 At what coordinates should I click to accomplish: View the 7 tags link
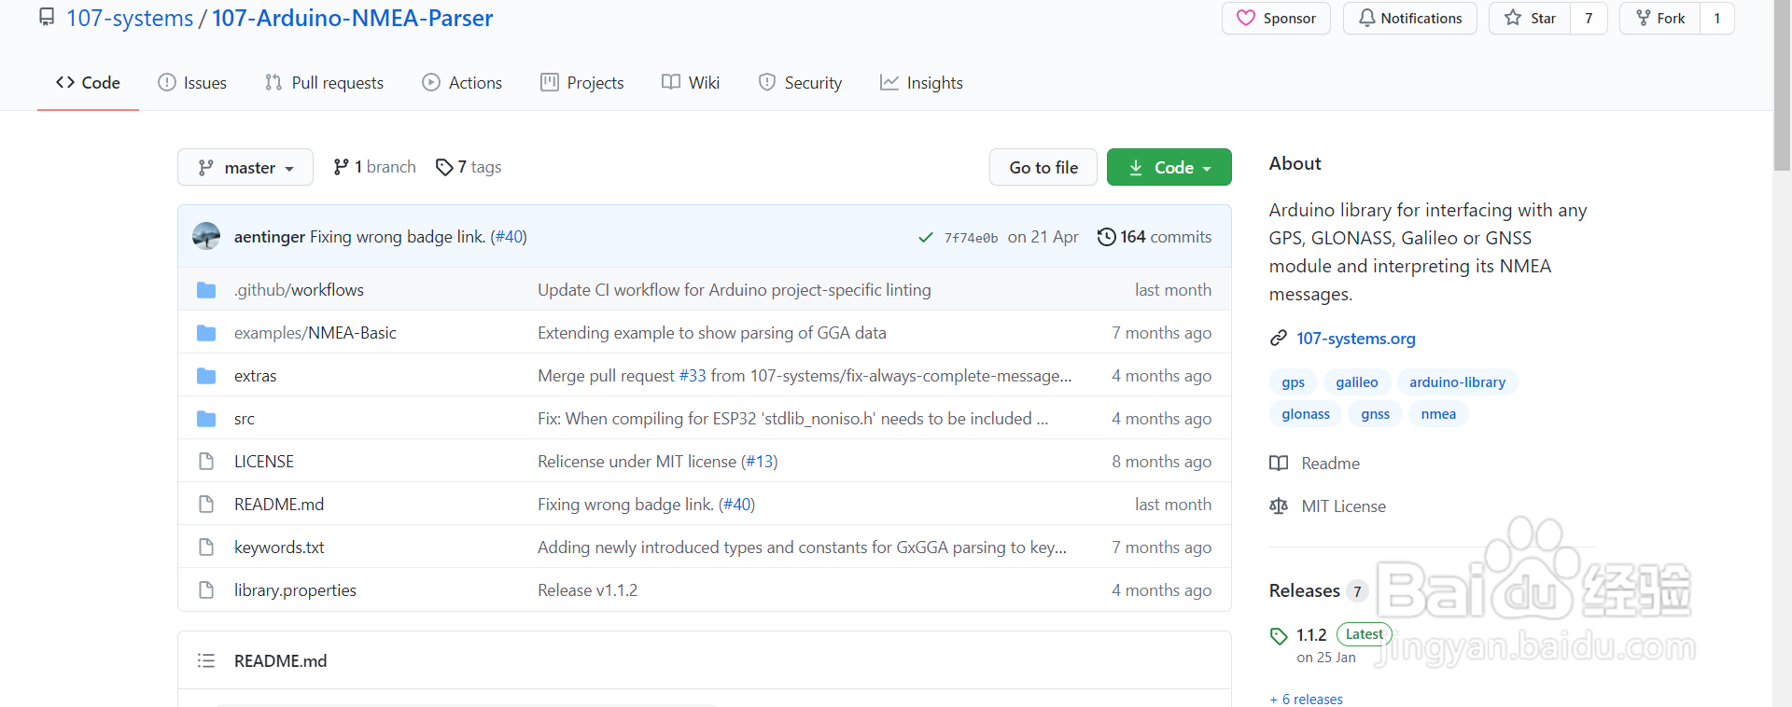(x=469, y=167)
